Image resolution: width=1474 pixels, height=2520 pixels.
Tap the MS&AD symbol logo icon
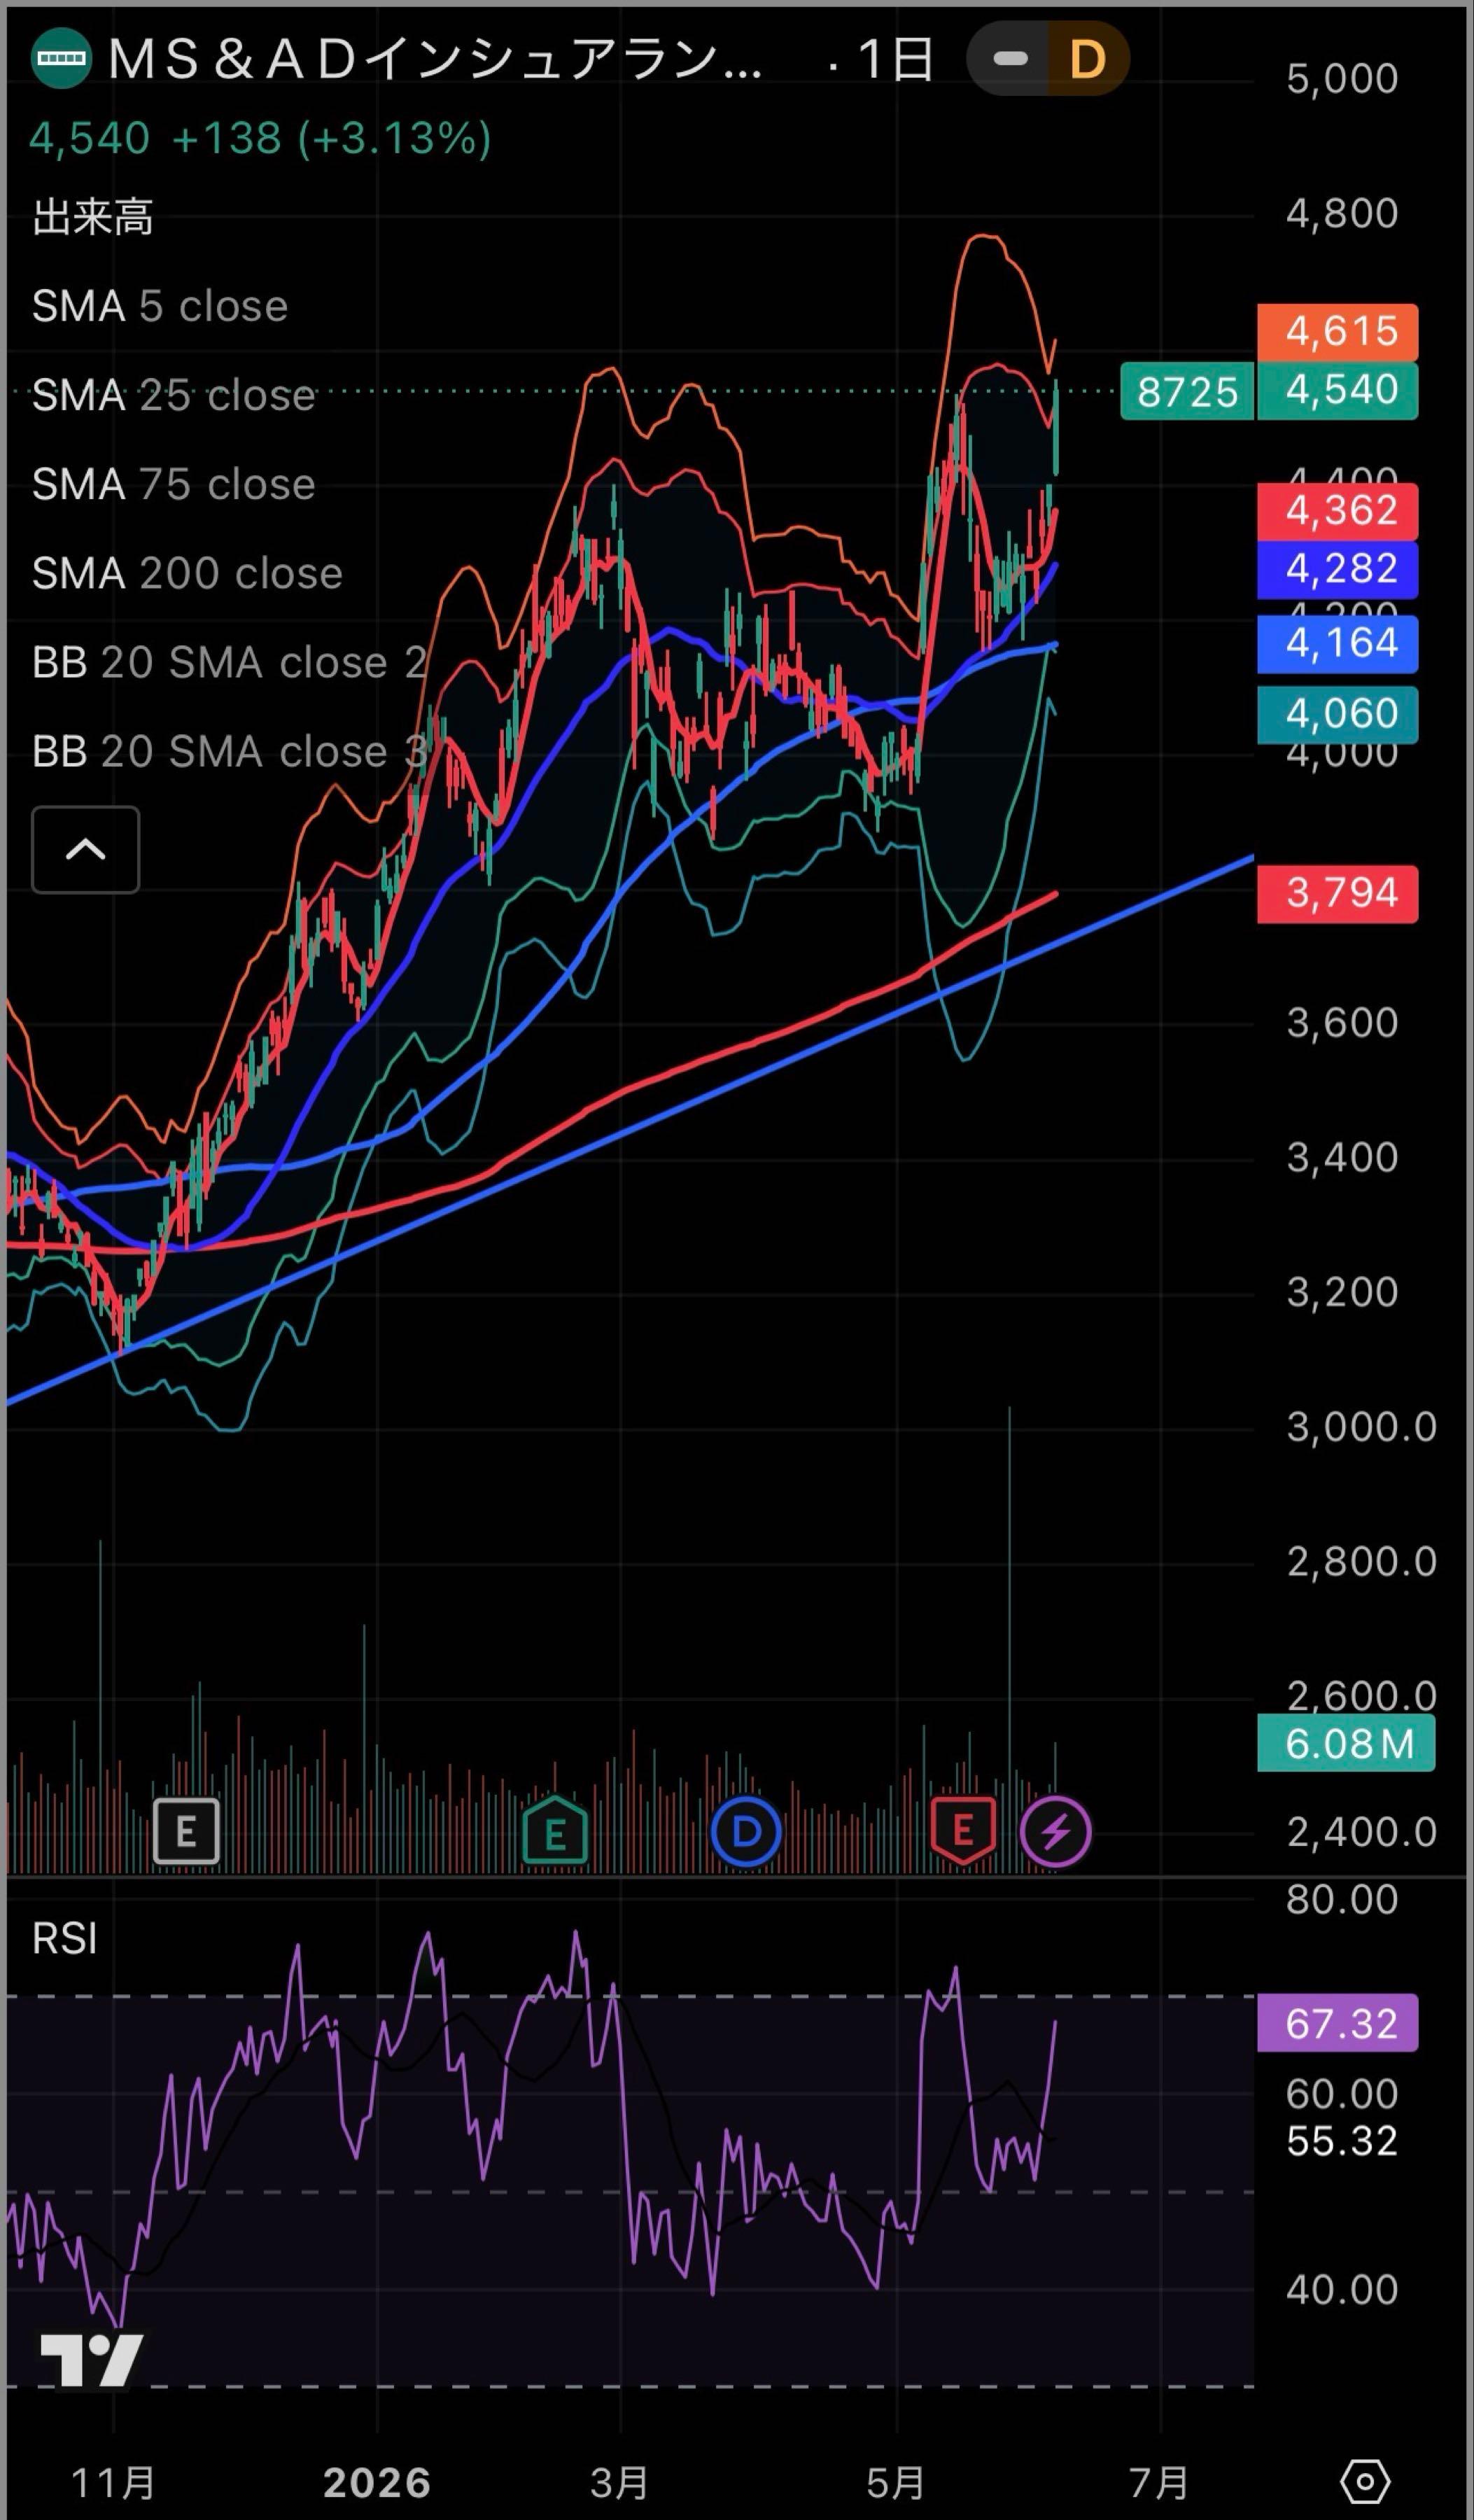point(61,59)
